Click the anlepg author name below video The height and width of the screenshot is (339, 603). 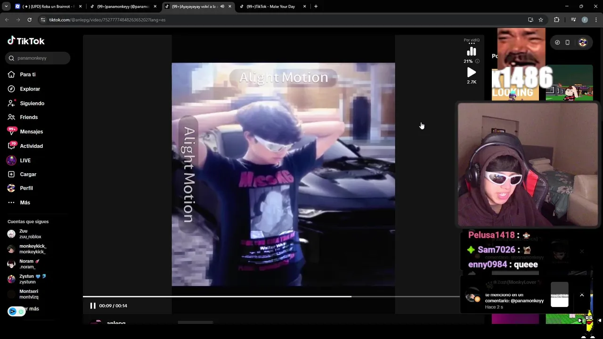pyautogui.click(x=116, y=323)
